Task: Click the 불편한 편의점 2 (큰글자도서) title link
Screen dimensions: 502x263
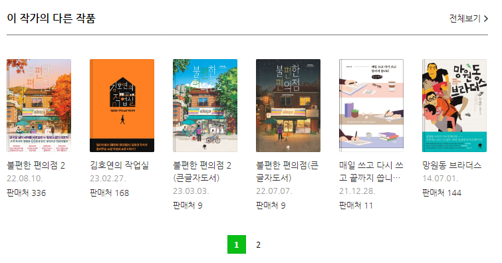Action: pyautogui.click(x=202, y=171)
